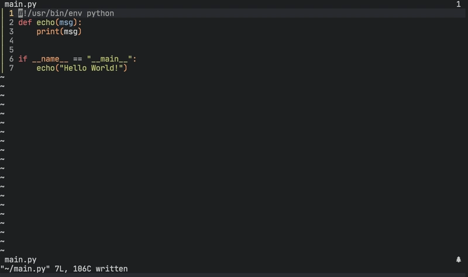Click line number 5 in the gutter
Screen dimensions: 468x277
[11, 50]
